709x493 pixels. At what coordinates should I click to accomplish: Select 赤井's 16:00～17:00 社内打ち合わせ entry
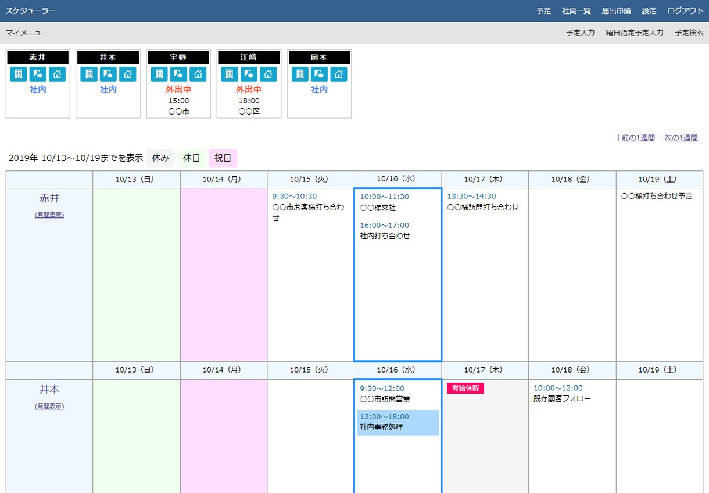click(x=385, y=231)
